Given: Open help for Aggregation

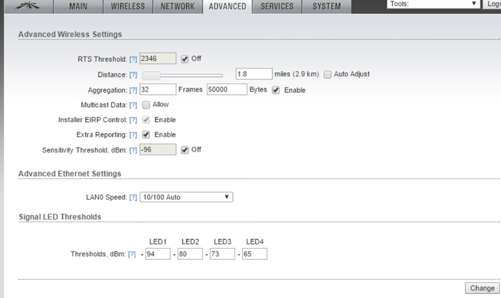Looking at the screenshot, I should tap(133, 90).
